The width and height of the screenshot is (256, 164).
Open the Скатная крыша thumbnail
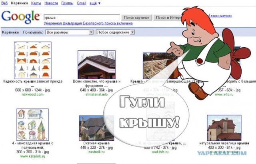click(96, 128)
